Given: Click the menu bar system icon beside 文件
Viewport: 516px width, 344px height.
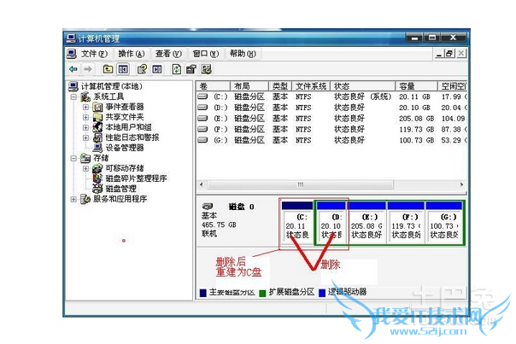Looking at the screenshot, I should click(x=72, y=54).
